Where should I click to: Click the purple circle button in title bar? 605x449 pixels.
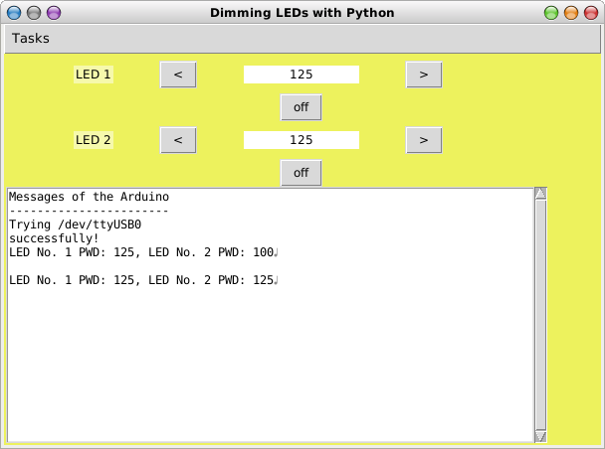[x=54, y=13]
